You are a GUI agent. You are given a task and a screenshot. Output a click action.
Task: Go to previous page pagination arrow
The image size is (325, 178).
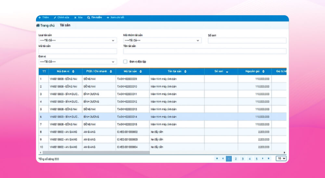223,159
